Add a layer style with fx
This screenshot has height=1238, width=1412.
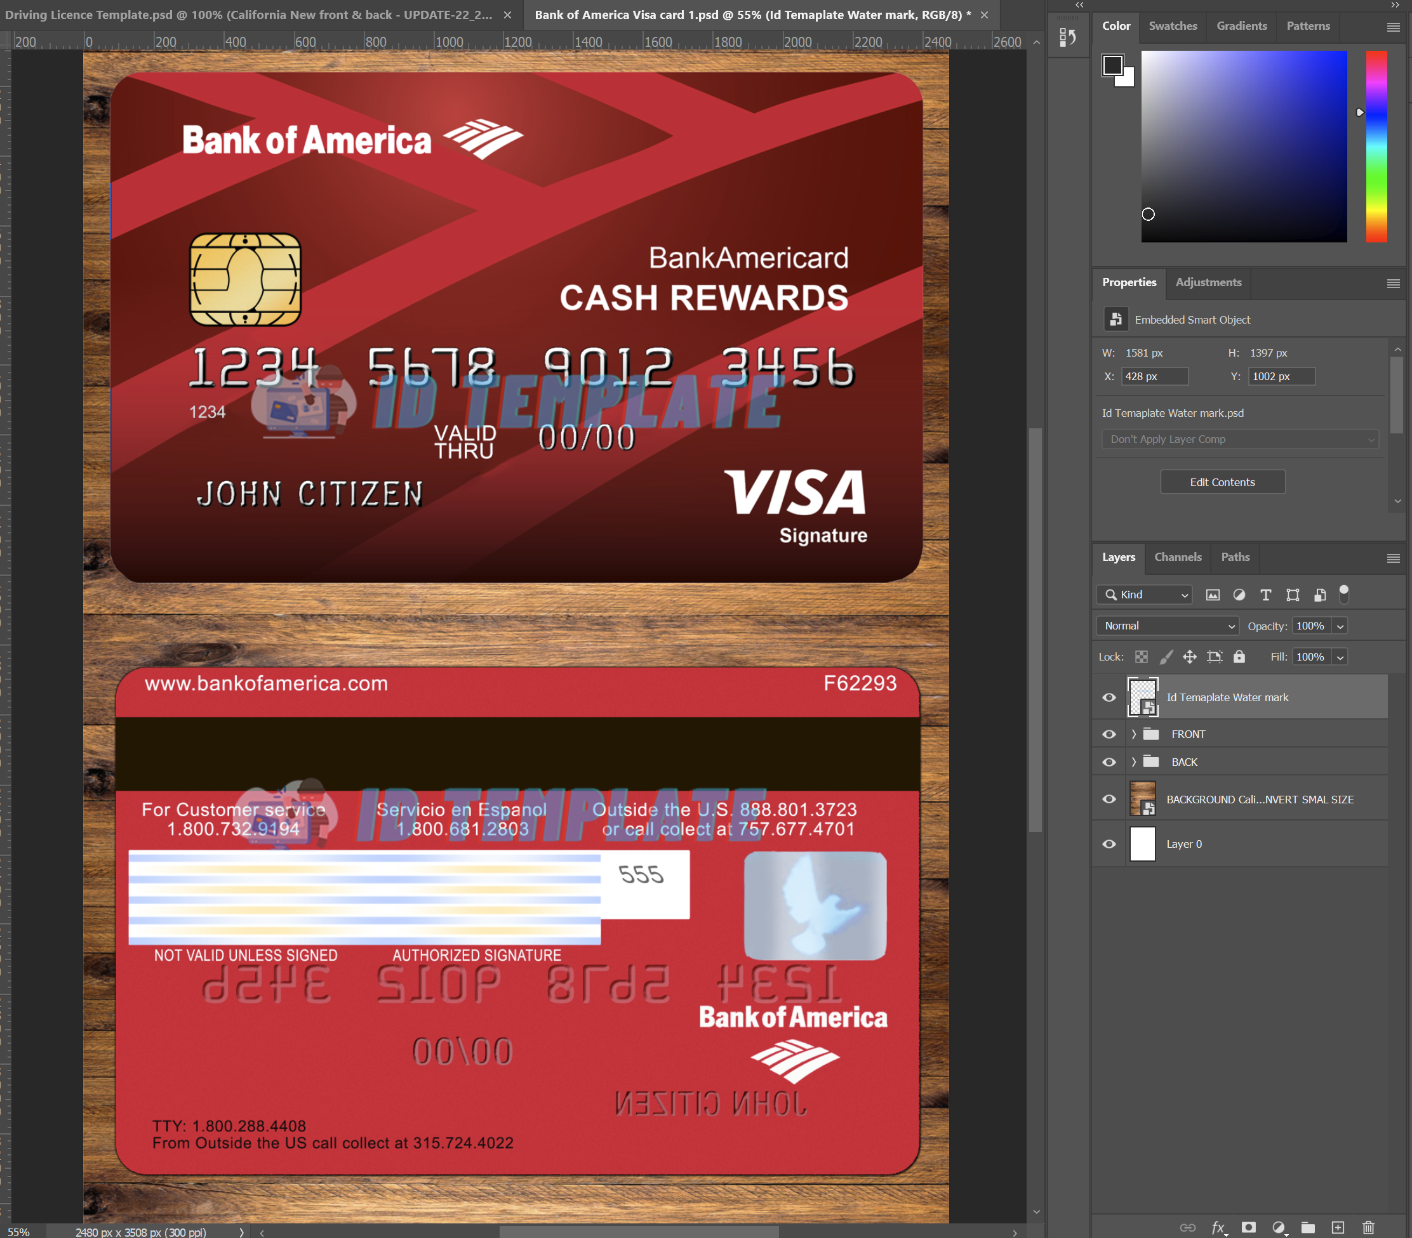[1219, 1227]
